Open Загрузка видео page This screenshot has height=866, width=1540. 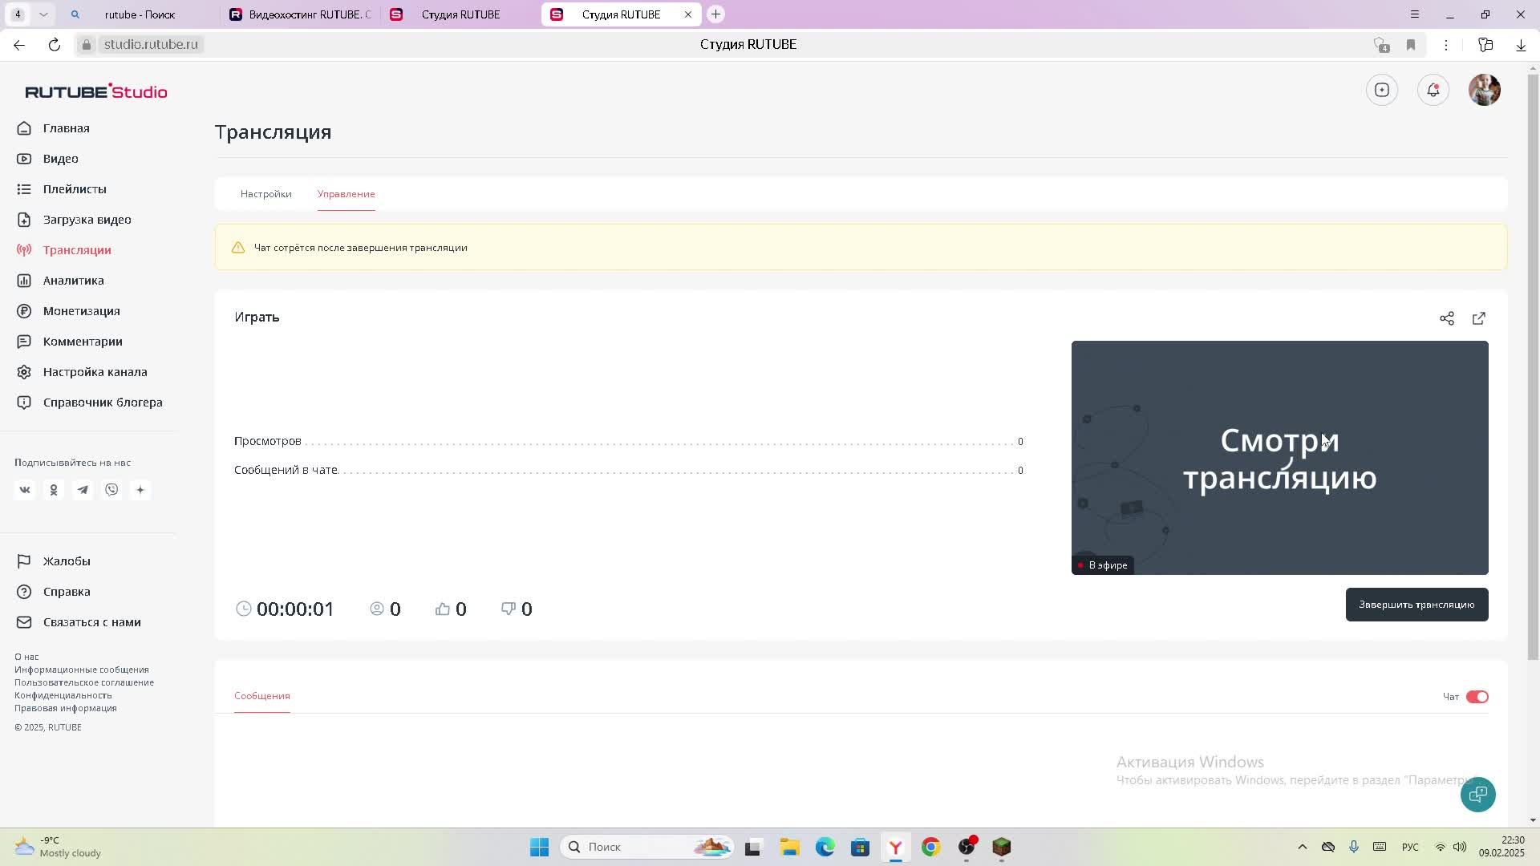point(87,220)
